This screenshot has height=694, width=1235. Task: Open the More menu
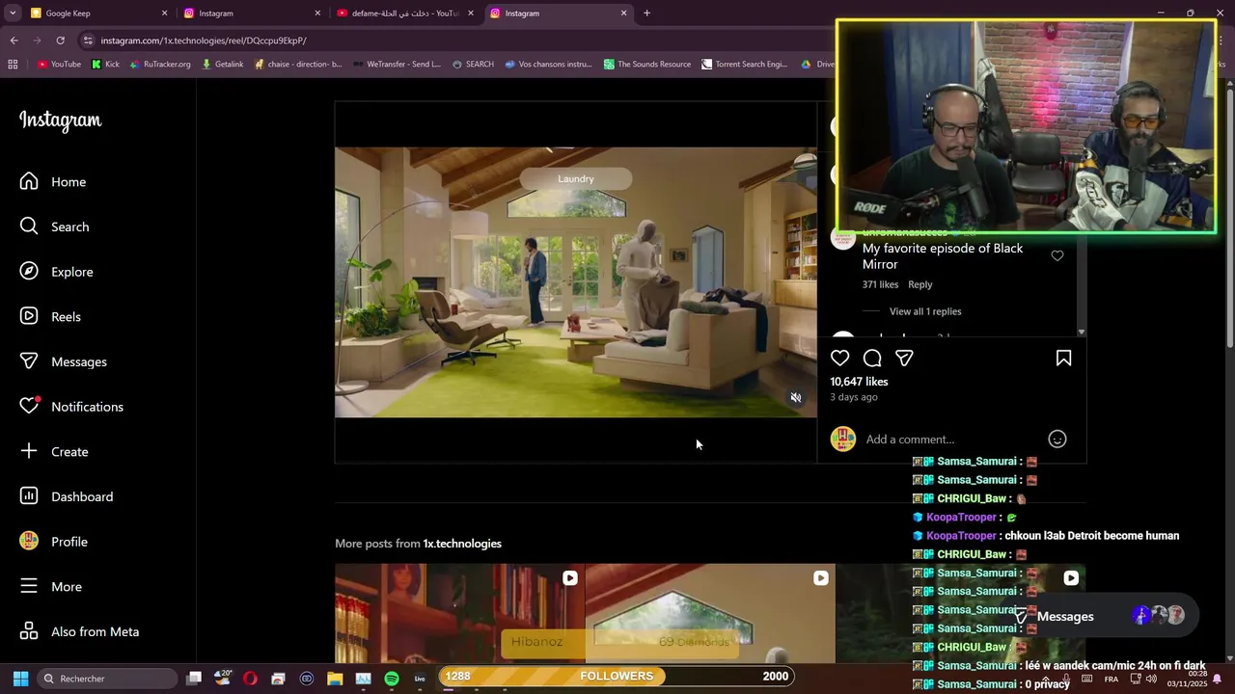[51, 586]
